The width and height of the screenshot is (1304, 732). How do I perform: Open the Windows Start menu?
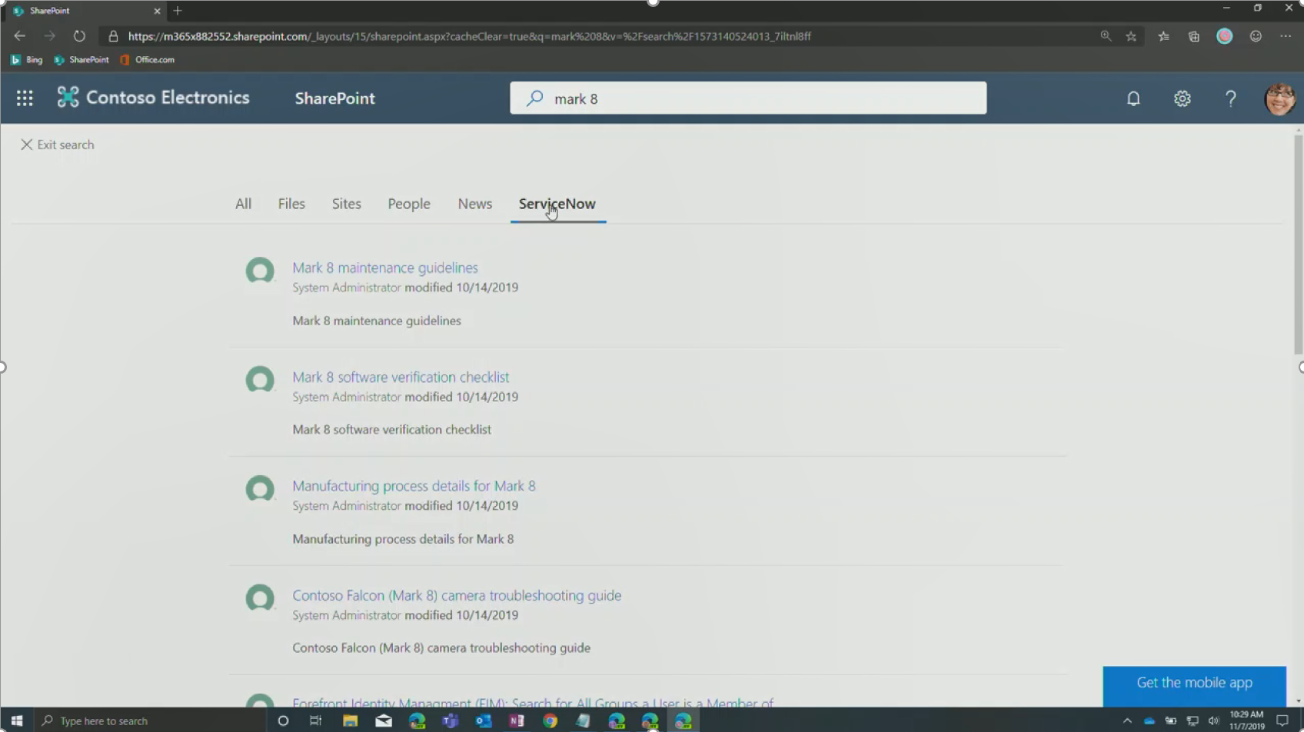17,720
